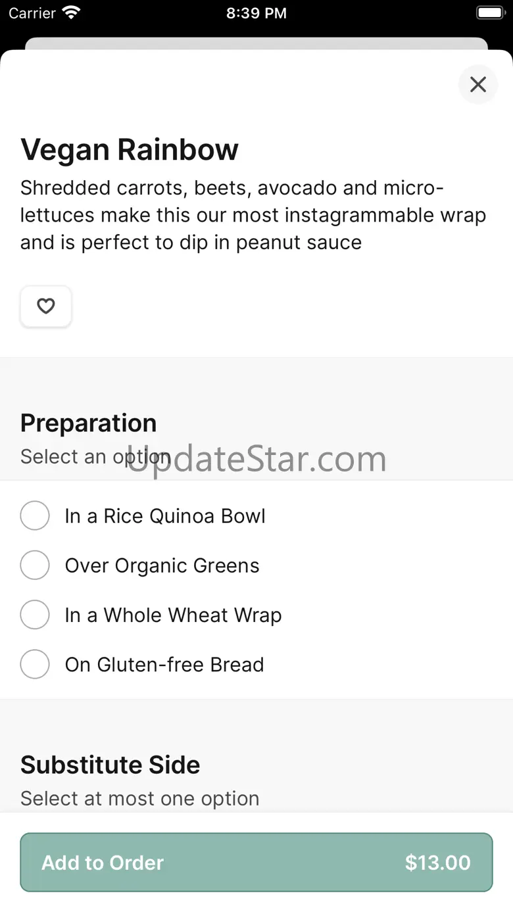This screenshot has width=513, height=912.
Task: Tap the Vegan Rainbow title
Action: point(130,150)
